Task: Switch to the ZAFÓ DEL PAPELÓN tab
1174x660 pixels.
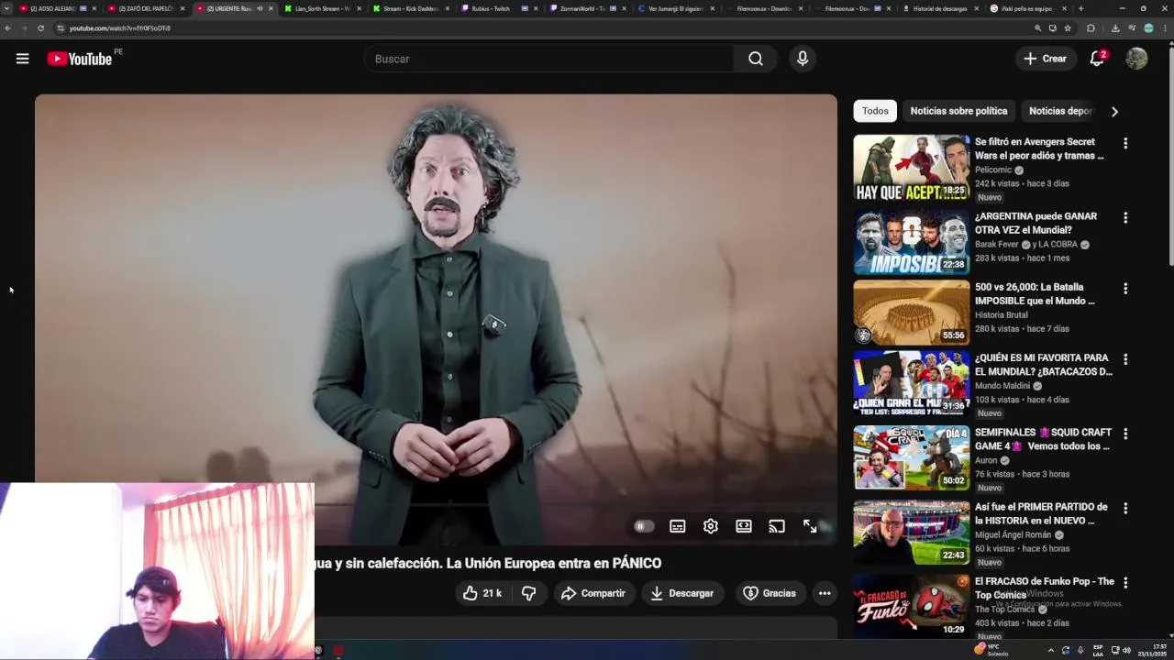Action: click(x=147, y=8)
